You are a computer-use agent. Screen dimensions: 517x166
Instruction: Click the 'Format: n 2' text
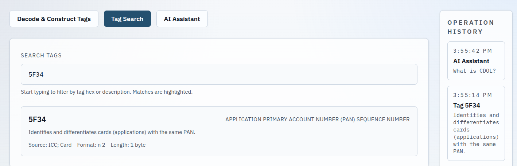91,145
